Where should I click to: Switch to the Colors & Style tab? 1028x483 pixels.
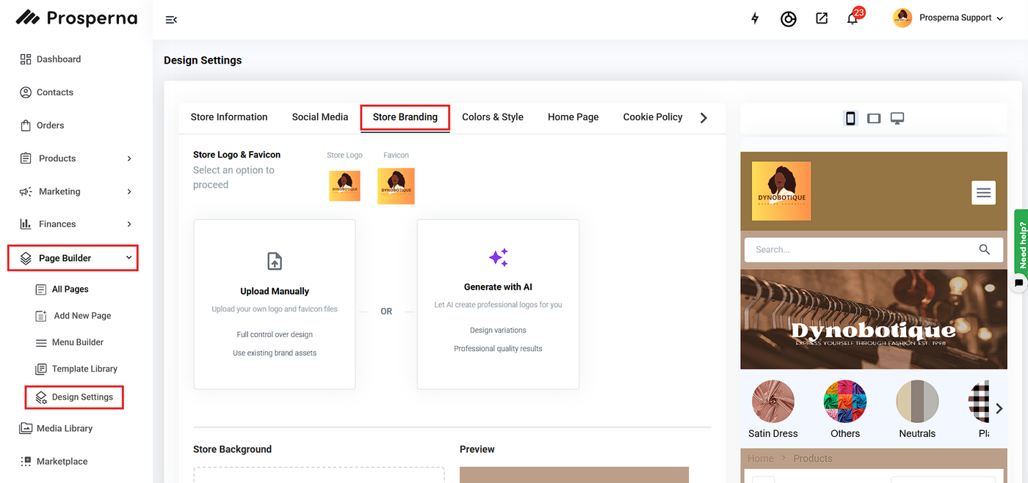pyautogui.click(x=492, y=117)
